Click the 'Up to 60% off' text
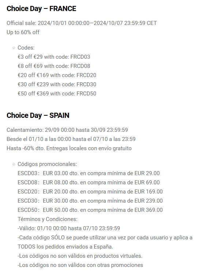 (x=23, y=32)
